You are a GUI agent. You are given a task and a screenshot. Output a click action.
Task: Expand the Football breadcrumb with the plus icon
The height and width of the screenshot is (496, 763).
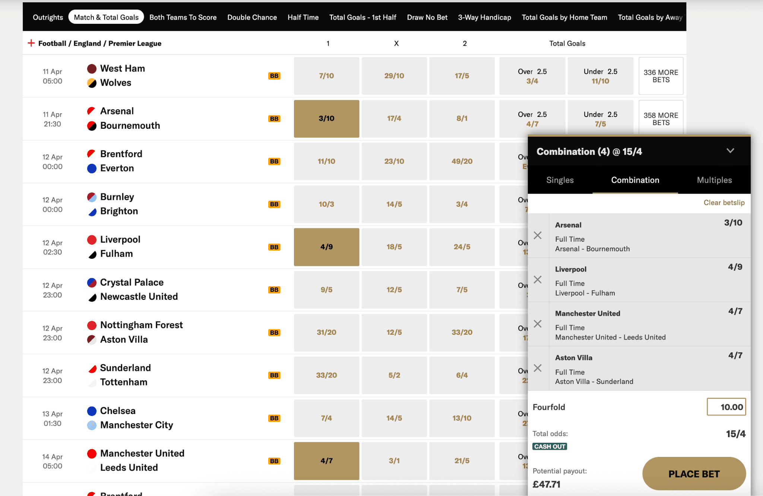click(31, 43)
